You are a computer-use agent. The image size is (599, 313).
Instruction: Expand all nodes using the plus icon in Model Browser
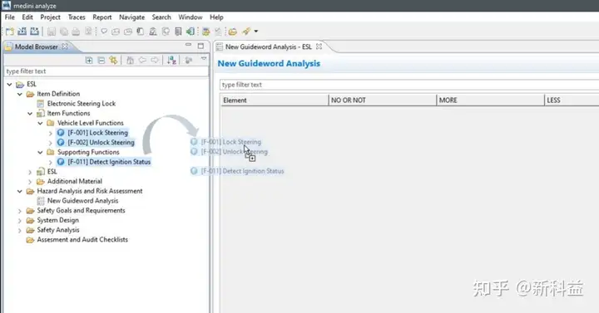89,61
